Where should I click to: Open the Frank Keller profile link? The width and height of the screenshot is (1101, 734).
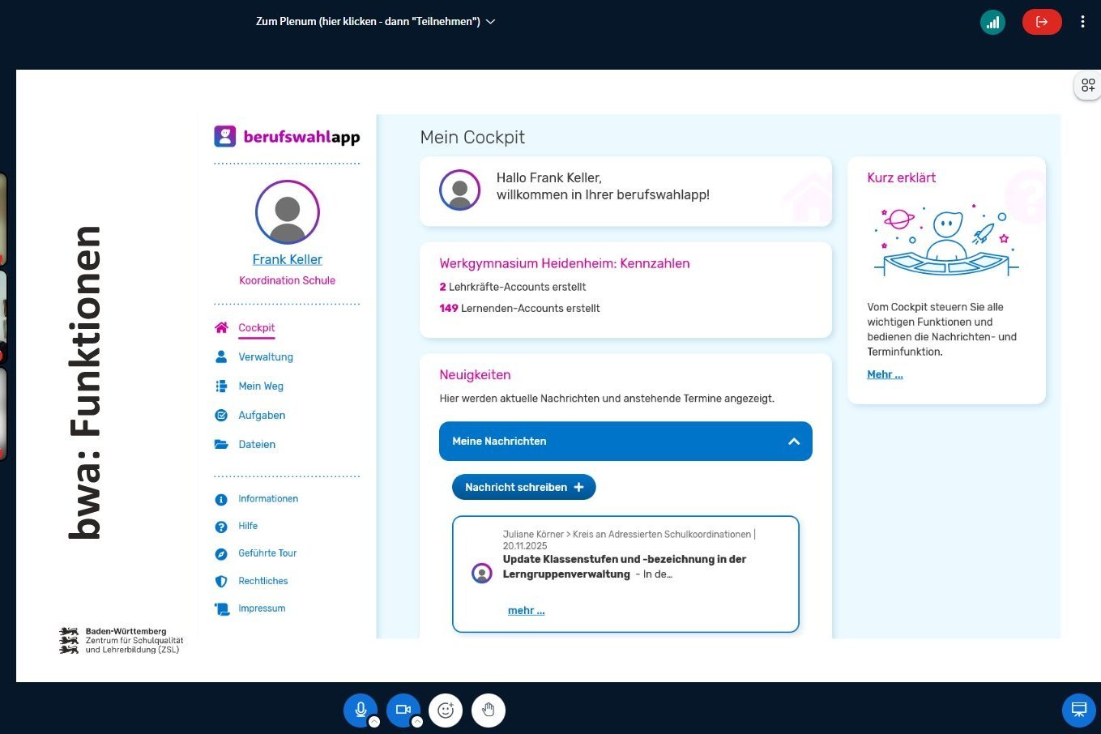pos(288,259)
